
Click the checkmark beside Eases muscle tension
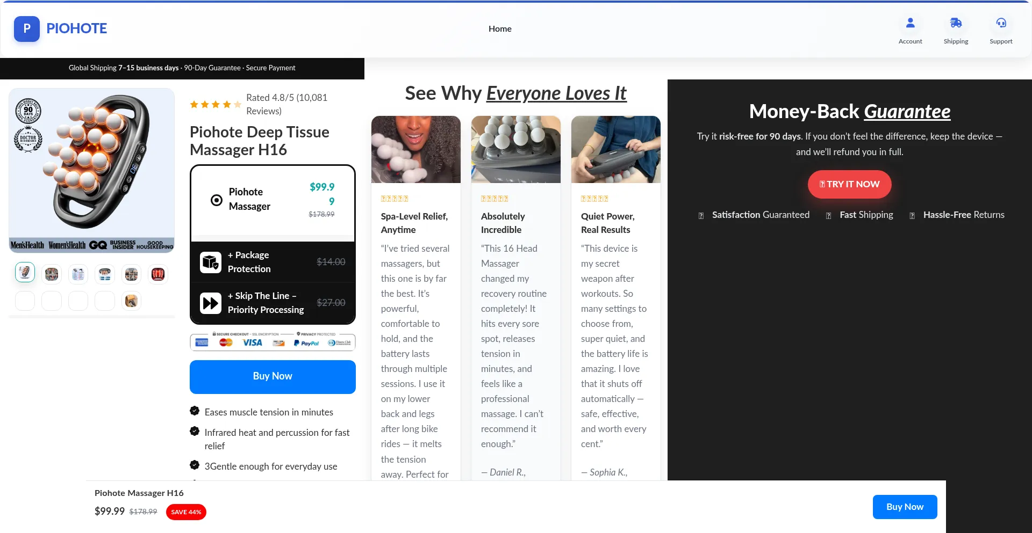195,411
